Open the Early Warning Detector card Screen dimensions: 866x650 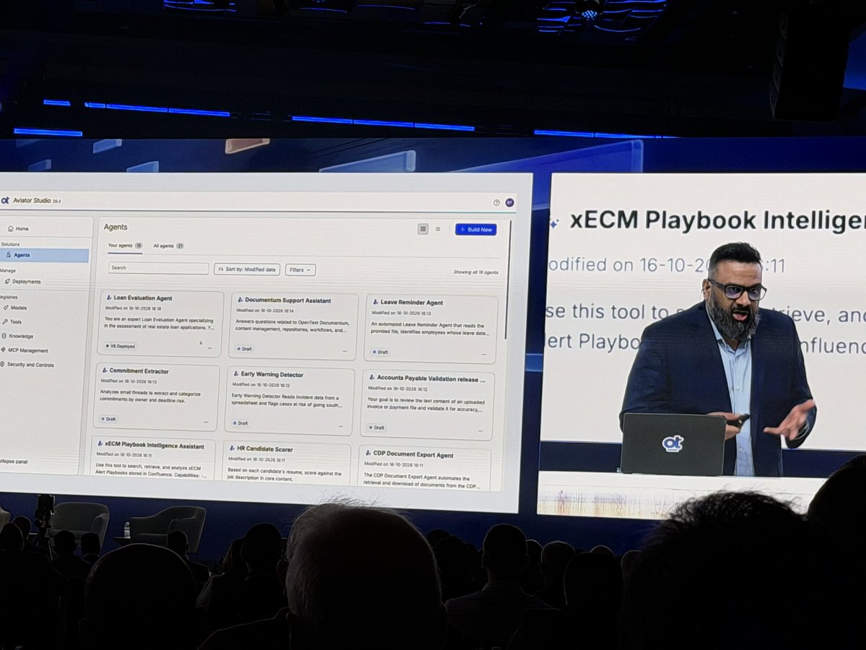point(290,399)
